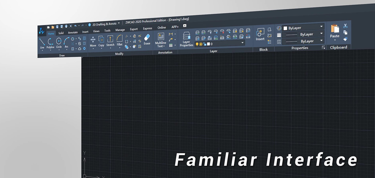Image resolution: width=375 pixels, height=178 pixels.
Task: Click the Multiline Text button
Action: [161, 40]
